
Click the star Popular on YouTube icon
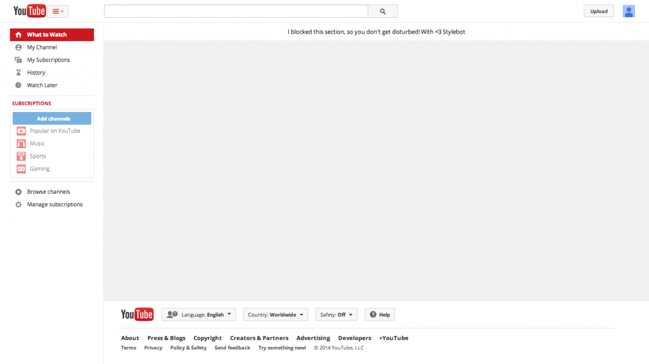(21, 131)
